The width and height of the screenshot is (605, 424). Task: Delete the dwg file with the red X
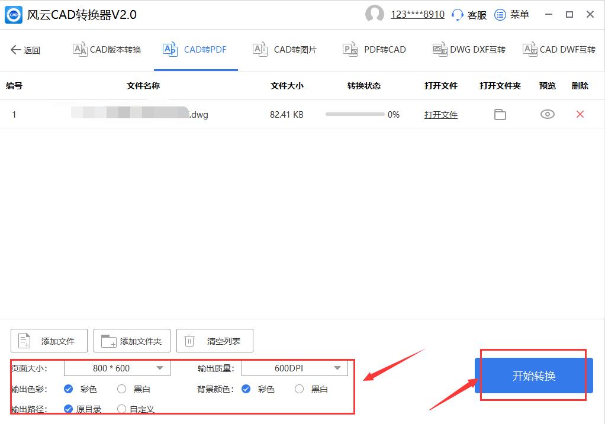click(x=580, y=114)
